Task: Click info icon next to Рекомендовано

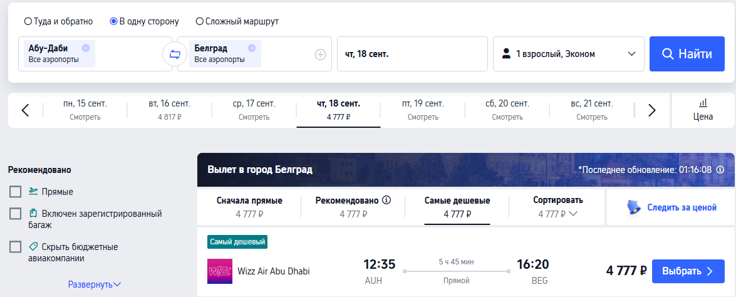Action: (x=386, y=201)
